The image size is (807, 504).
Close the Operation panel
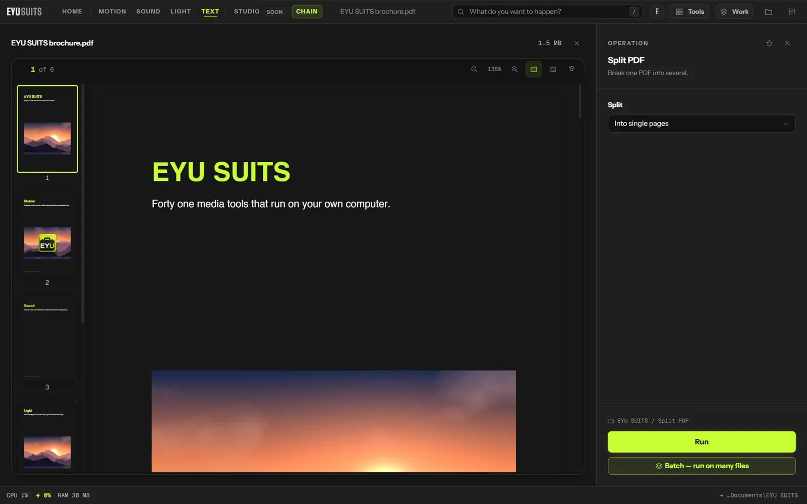tap(787, 43)
